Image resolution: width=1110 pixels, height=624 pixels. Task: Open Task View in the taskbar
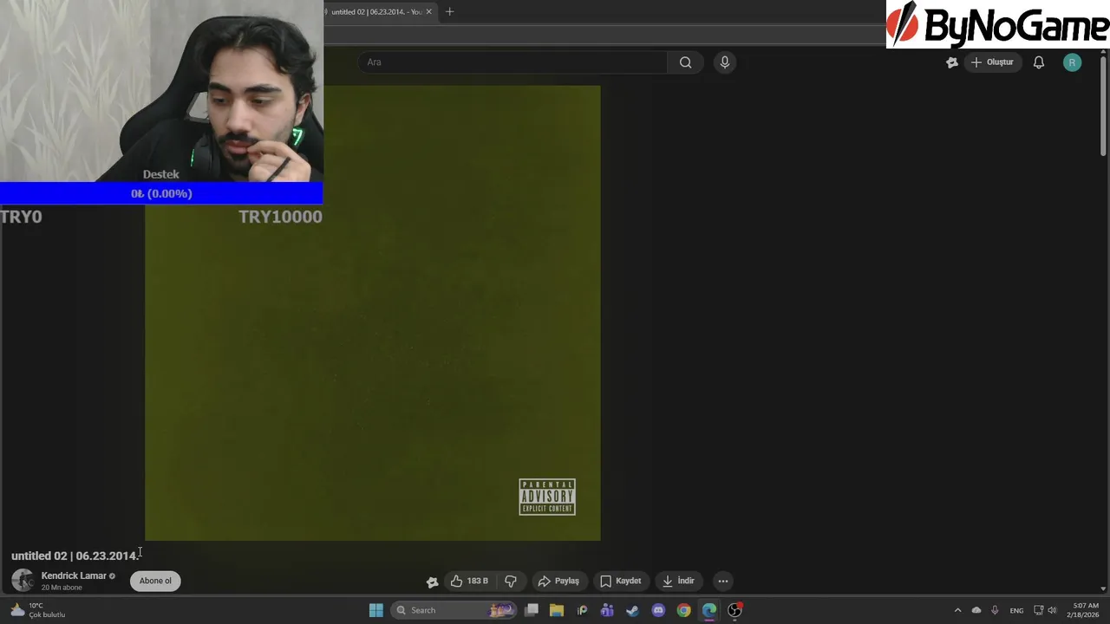tap(532, 610)
